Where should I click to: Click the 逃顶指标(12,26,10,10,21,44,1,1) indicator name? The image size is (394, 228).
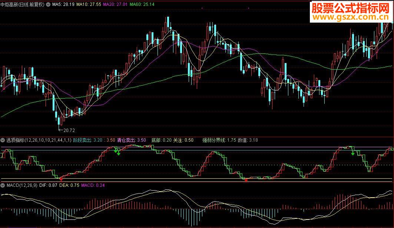click(x=39, y=140)
